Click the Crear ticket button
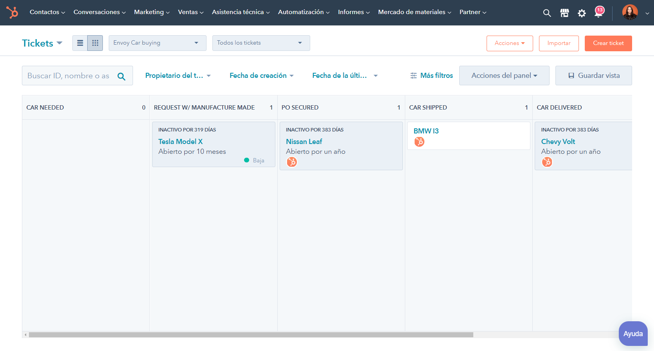Image resolution: width=654 pixels, height=351 pixels. [x=608, y=43]
